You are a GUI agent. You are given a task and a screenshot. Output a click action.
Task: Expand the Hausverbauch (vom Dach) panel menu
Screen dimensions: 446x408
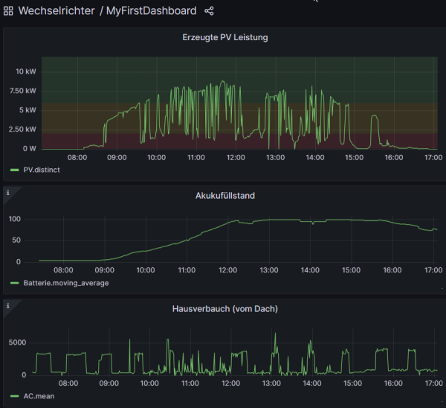224,309
